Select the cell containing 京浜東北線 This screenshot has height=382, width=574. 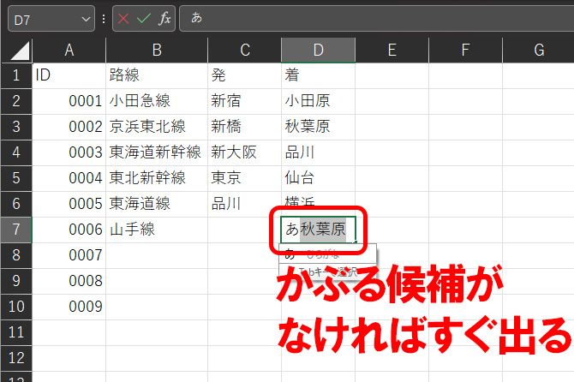[157, 127]
